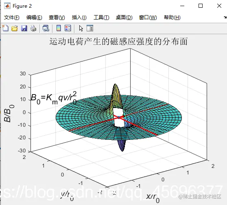
Task: Open the 查看(V) menu
Action: tap(57, 18)
